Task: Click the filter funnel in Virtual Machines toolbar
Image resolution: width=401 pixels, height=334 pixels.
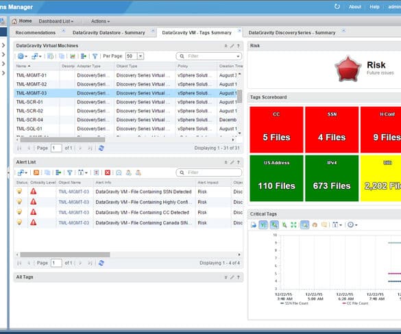Action: 95,56
